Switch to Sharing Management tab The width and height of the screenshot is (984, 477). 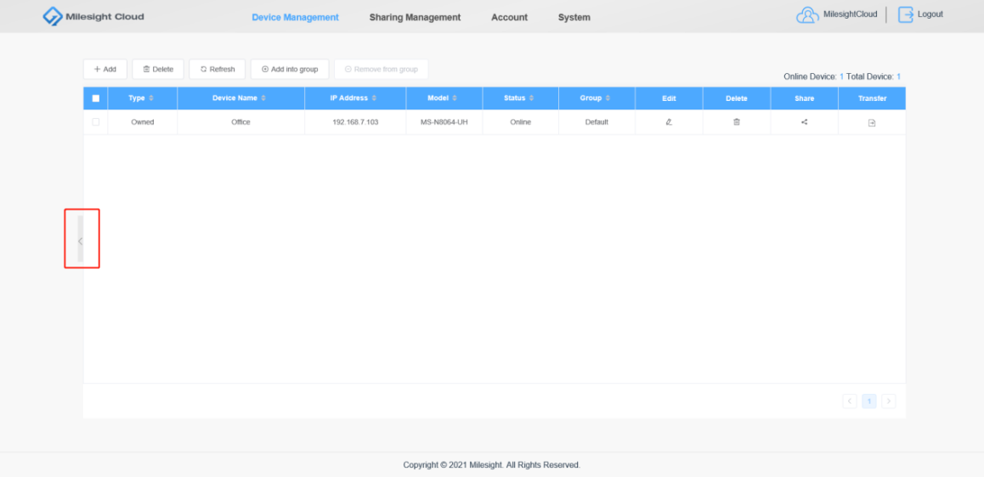click(415, 18)
